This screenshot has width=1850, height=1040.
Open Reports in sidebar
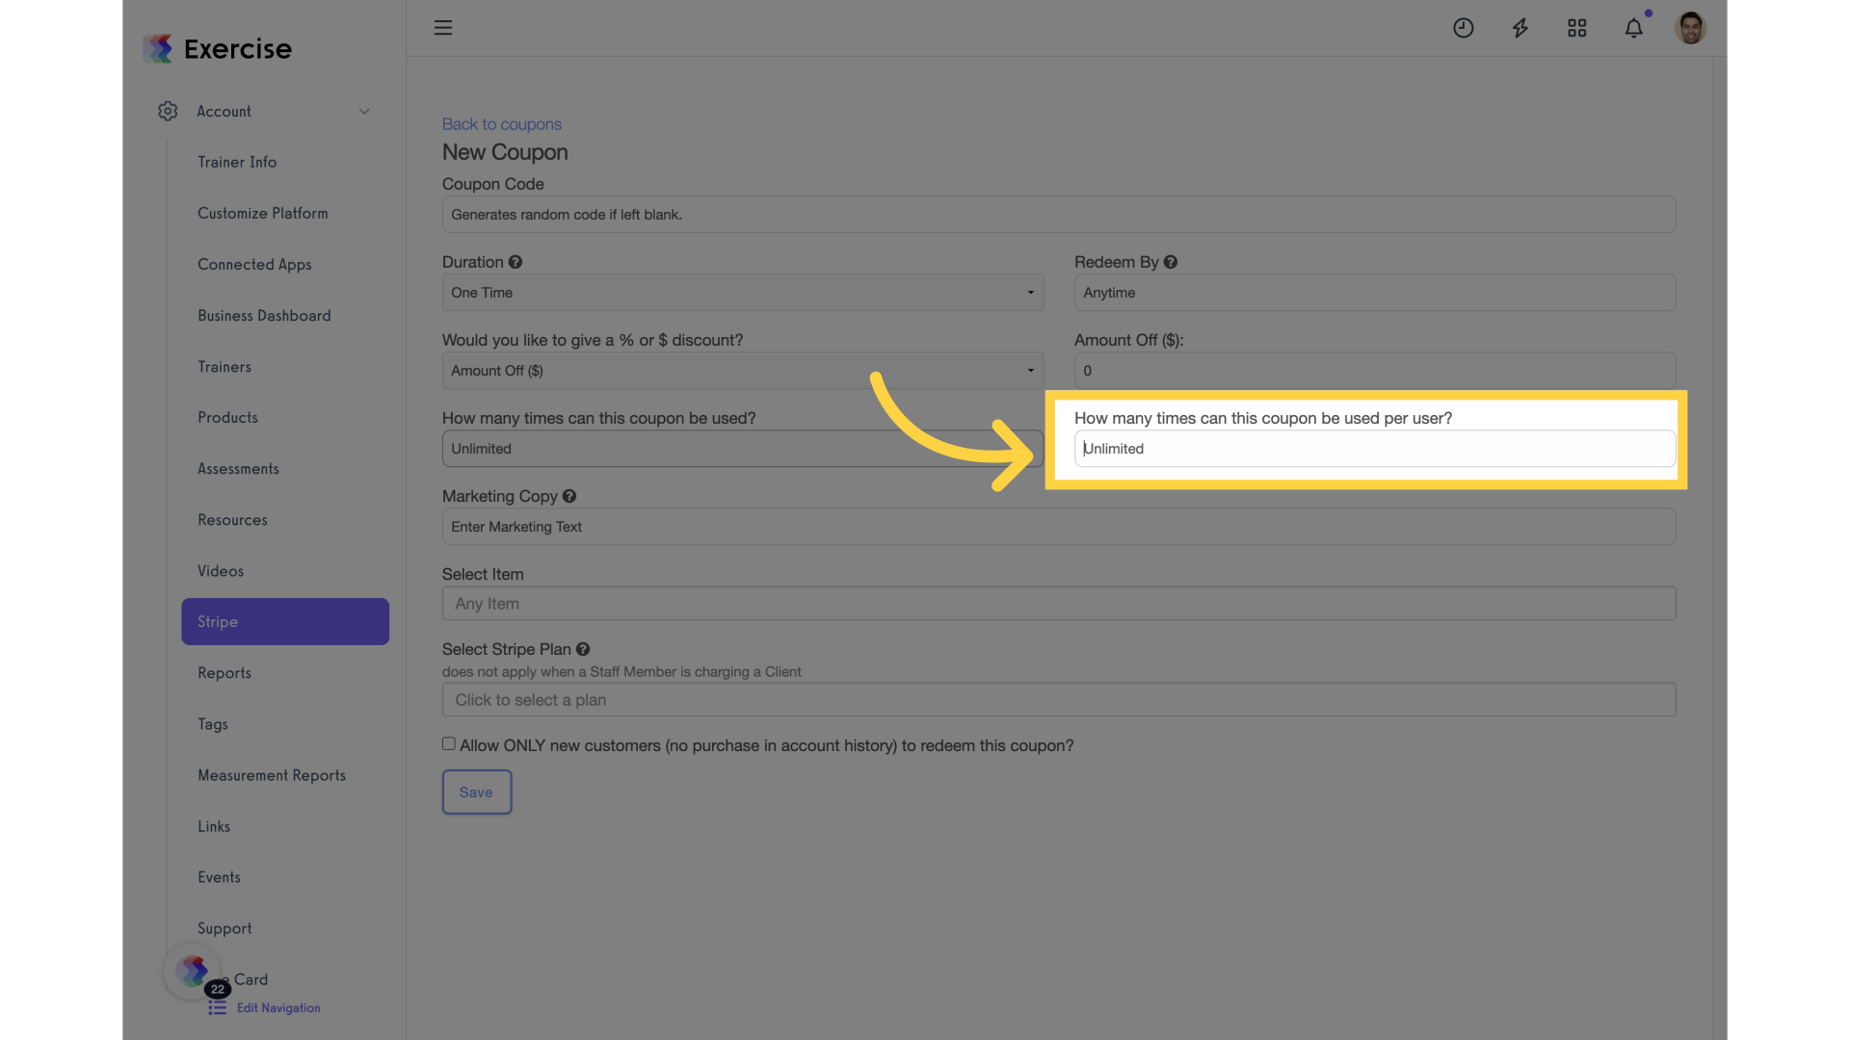[x=225, y=673]
